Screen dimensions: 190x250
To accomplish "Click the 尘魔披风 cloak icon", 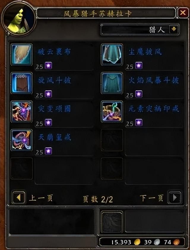I will 112,54.
